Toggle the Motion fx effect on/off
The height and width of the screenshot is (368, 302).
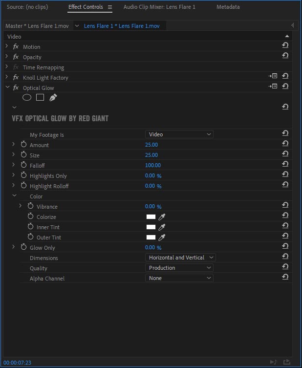coord(16,47)
